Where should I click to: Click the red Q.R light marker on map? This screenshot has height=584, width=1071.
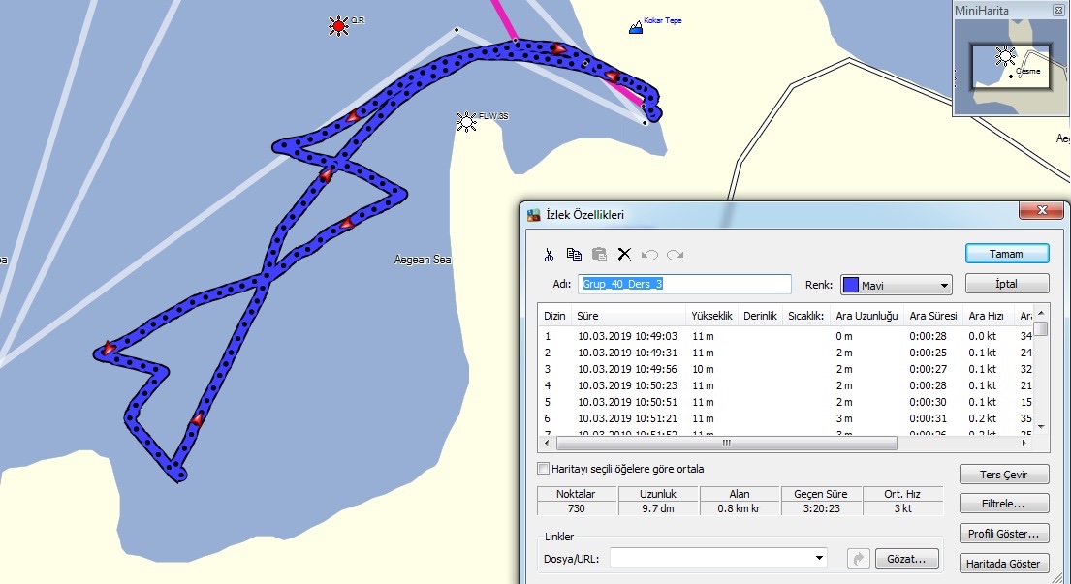click(x=339, y=26)
